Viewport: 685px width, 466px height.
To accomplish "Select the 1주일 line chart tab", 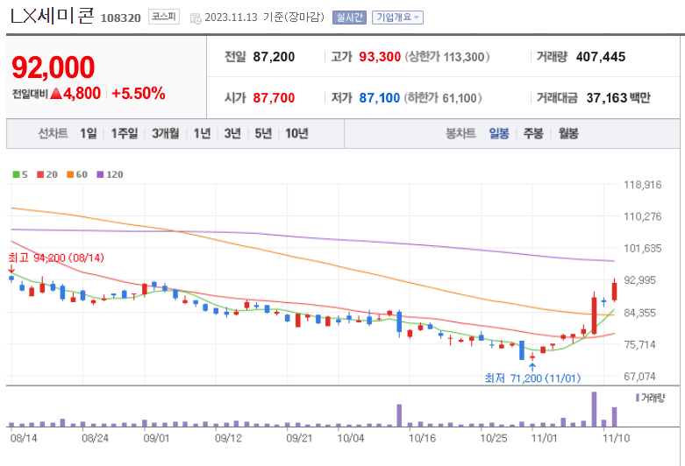I will click(124, 133).
